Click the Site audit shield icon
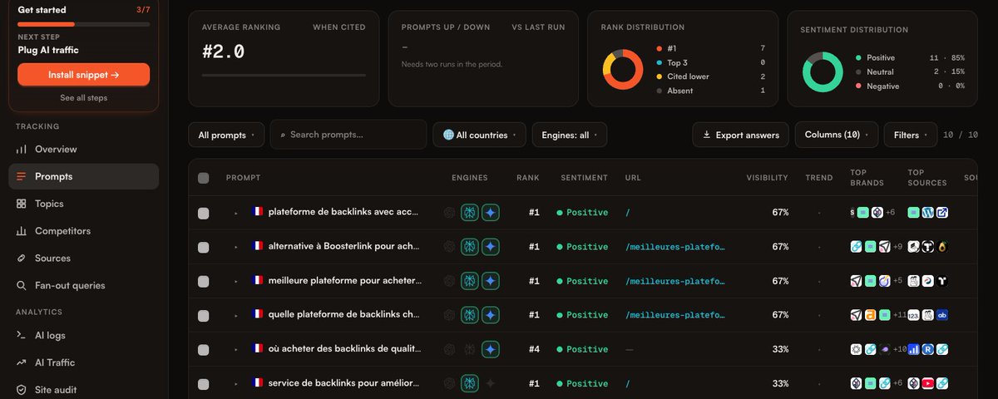The height and width of the screenshot is (399, 998). click(x=21, y=390)
